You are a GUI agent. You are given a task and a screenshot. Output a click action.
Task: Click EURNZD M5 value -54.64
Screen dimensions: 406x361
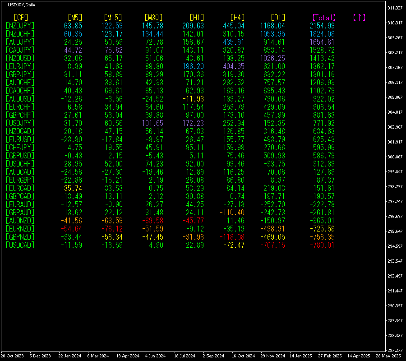(71, 229)
